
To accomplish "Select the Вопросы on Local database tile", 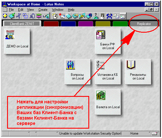I will pos(78,72).
